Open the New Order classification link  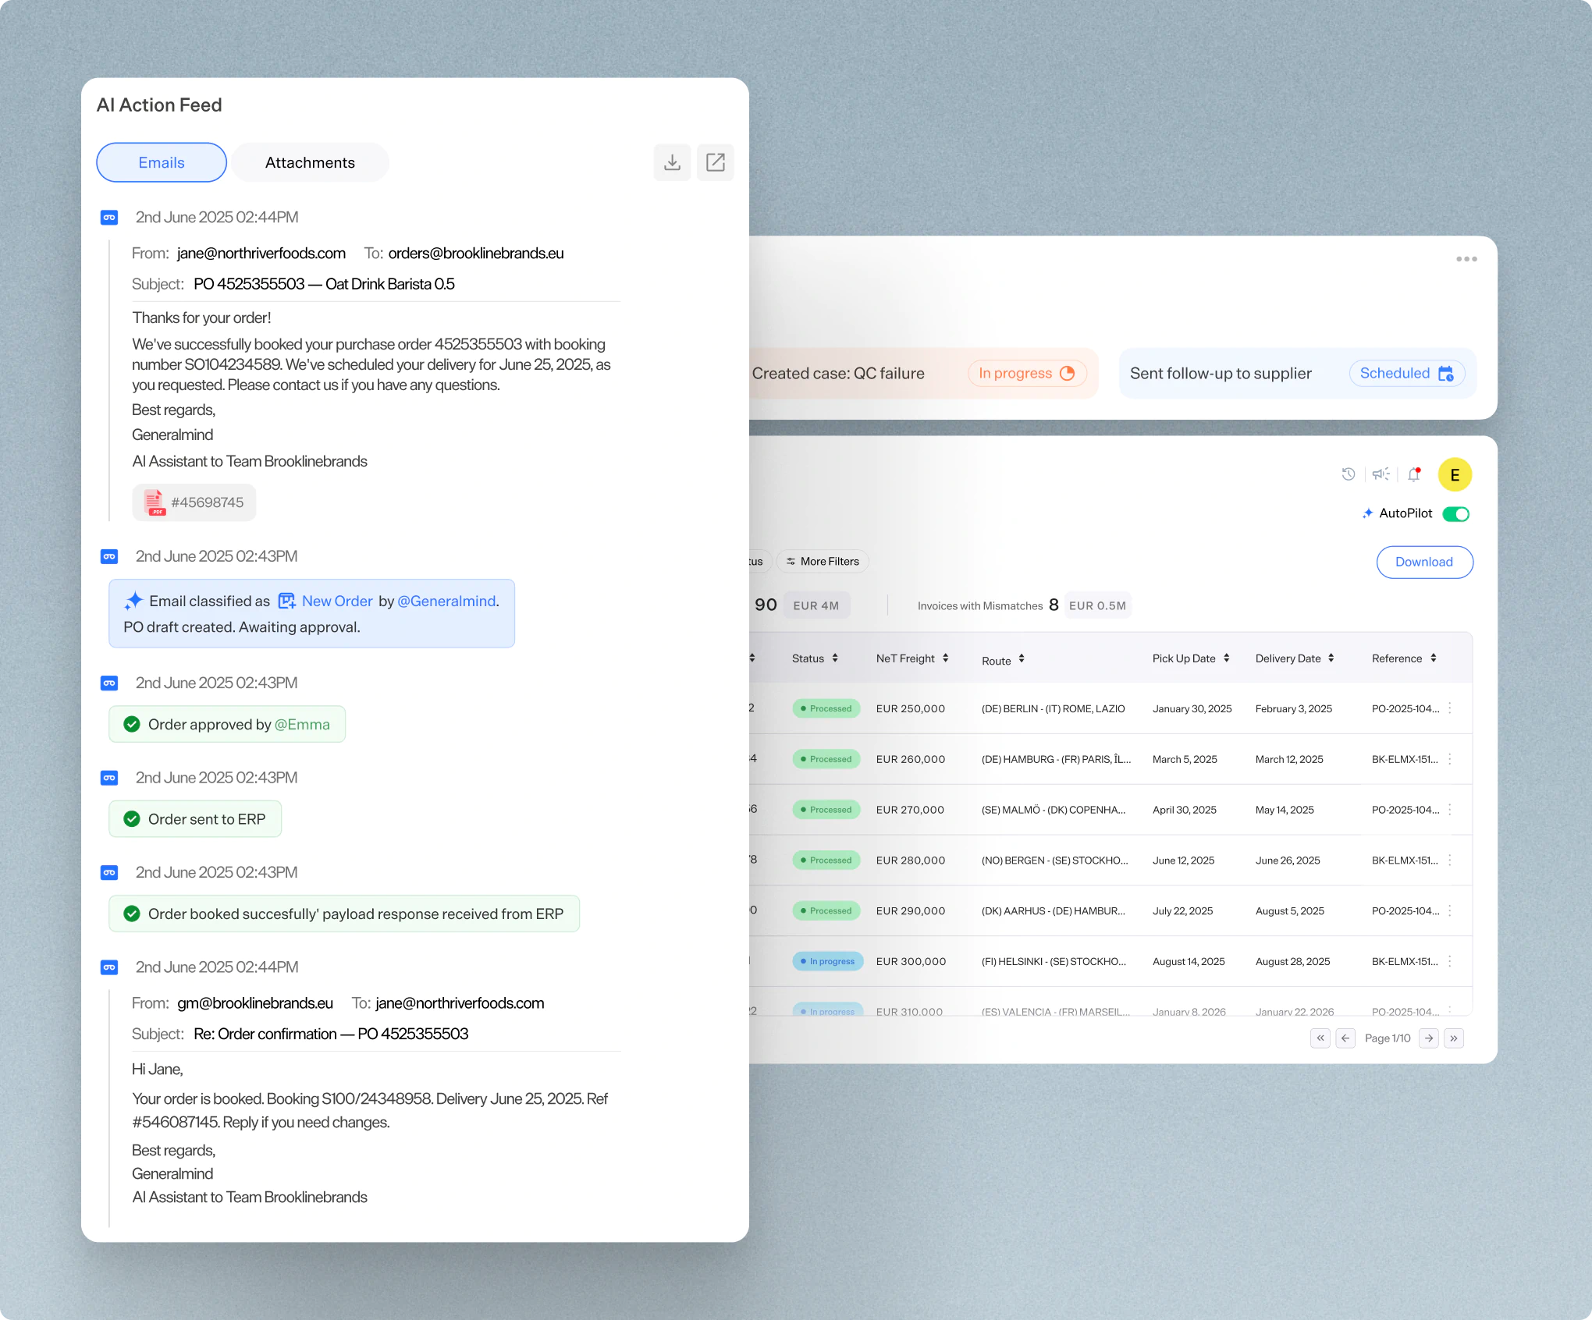[x=337, y=601]
